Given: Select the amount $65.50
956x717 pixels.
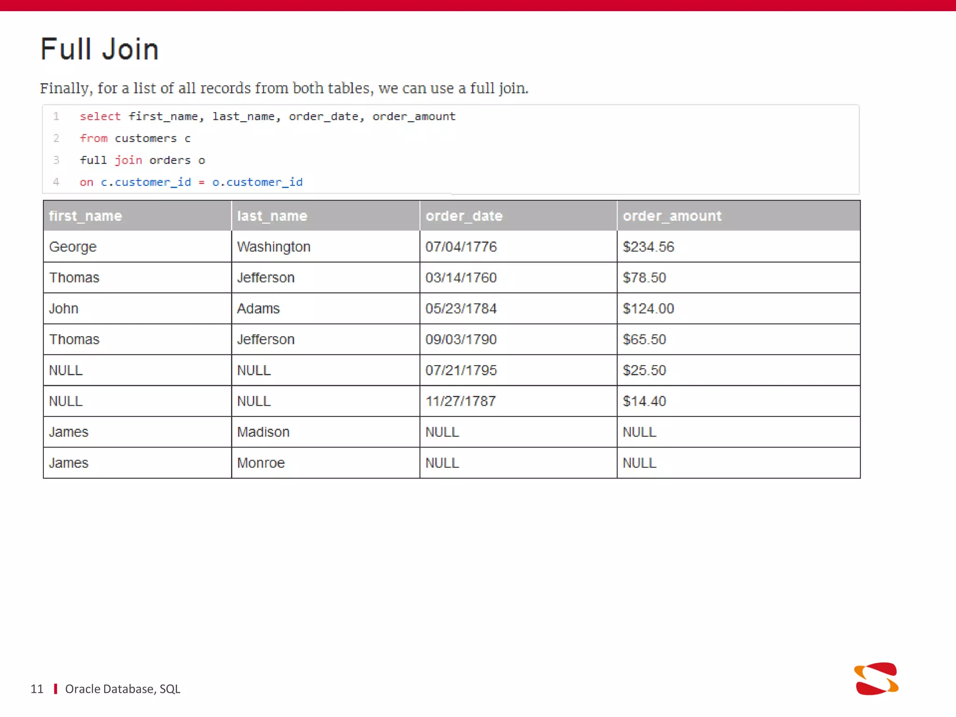Looking at the screenshot, I should 738,339.
